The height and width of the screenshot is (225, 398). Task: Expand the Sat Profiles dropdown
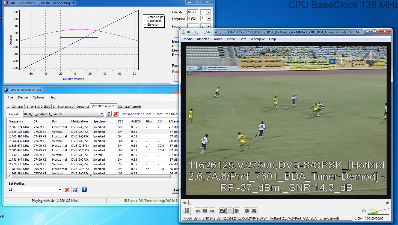click(60, 190)
